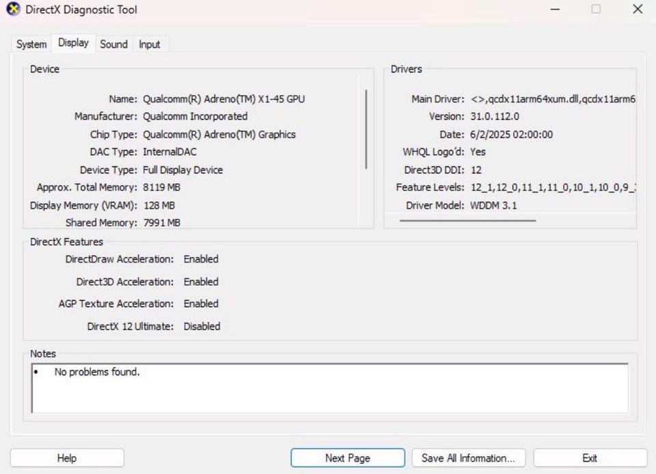Click DirectDraw Acceleration 'Enabled' value
656x474 pixels.
pyautogui.click(x=201, y=259)
